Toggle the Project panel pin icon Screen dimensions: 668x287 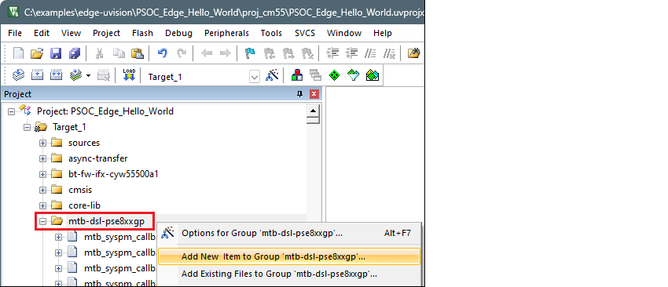click(300, 94)
